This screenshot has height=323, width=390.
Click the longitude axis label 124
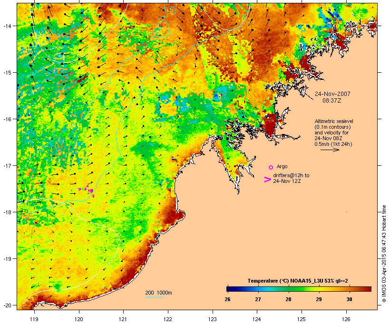(257, 319)
